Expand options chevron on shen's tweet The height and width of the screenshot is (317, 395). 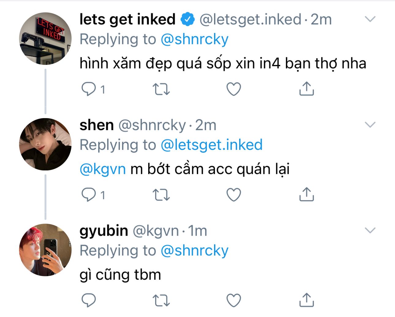pyautogui.click(x=370, y=125)
